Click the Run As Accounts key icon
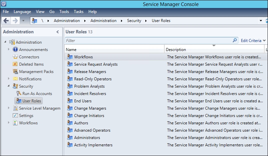The image size is (268, 156). [19, 93]
